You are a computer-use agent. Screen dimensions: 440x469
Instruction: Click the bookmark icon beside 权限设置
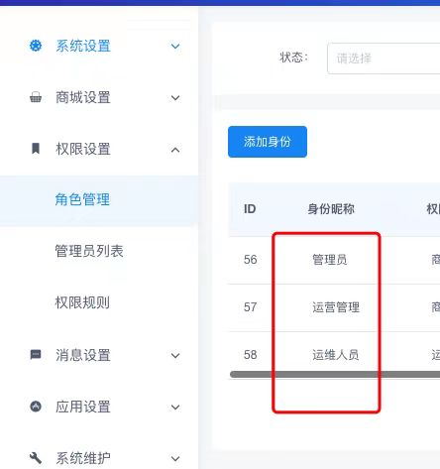(36, 149)
